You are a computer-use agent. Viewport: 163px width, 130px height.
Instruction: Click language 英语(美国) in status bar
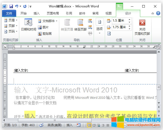click(55, 125)
